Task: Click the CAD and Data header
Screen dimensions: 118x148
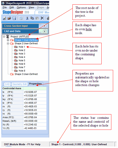Action: 20,31
